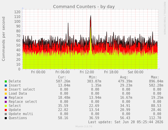The image size is (168, 130).
Task: Click the orange Insert select legend swatch
Action: (6, 90)
